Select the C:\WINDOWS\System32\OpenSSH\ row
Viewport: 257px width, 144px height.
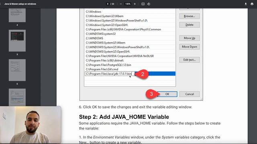[x=130, y=52]
